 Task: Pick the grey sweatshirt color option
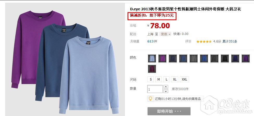click(x=194, y=58)
